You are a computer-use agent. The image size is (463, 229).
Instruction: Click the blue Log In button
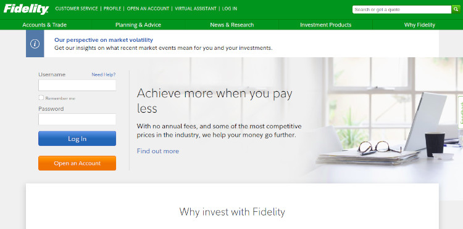pyautogui.click(x=77, y=139)
